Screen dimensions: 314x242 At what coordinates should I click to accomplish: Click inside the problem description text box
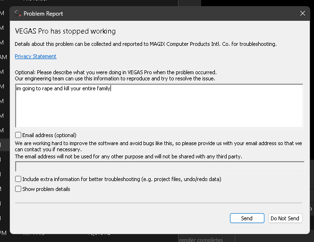159,105
